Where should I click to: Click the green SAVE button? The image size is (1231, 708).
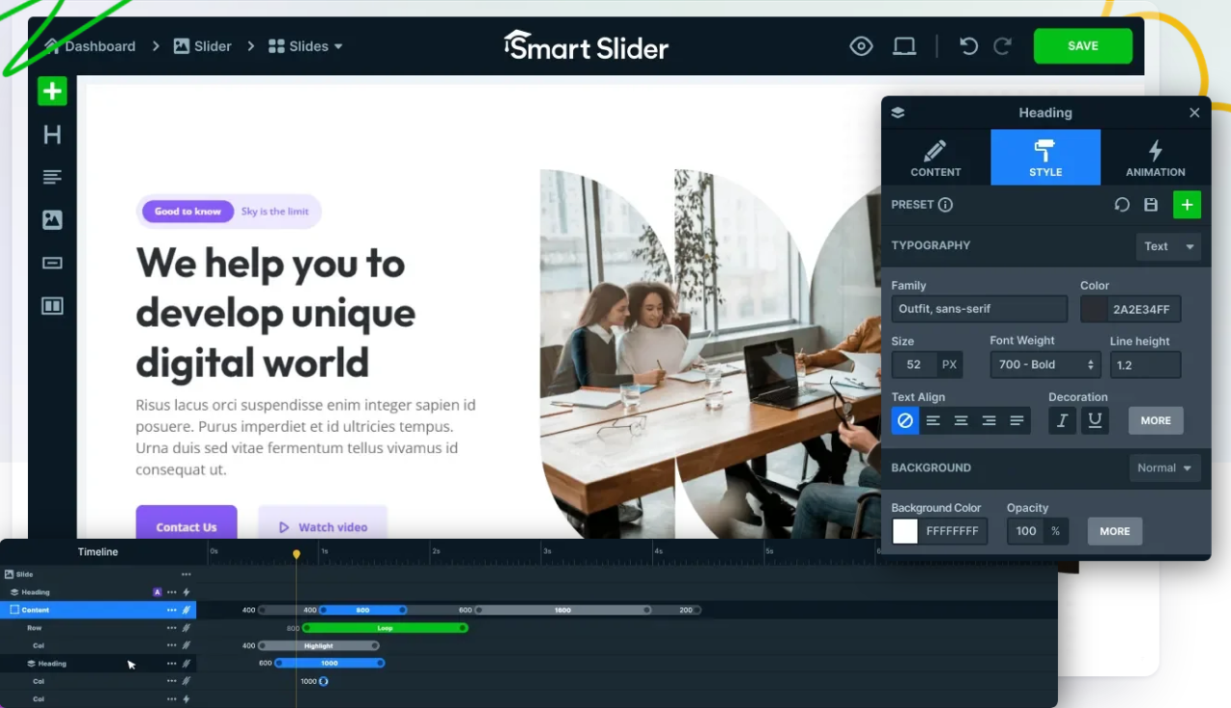click(x=1082, y=46)
